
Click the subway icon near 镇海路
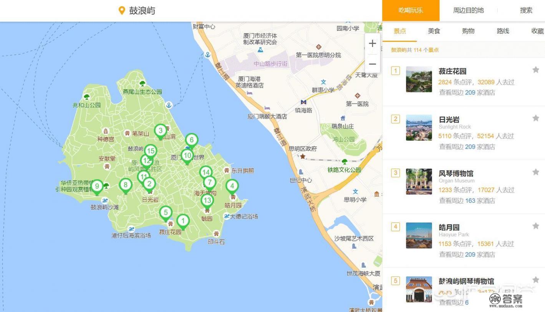click(303, 102)
